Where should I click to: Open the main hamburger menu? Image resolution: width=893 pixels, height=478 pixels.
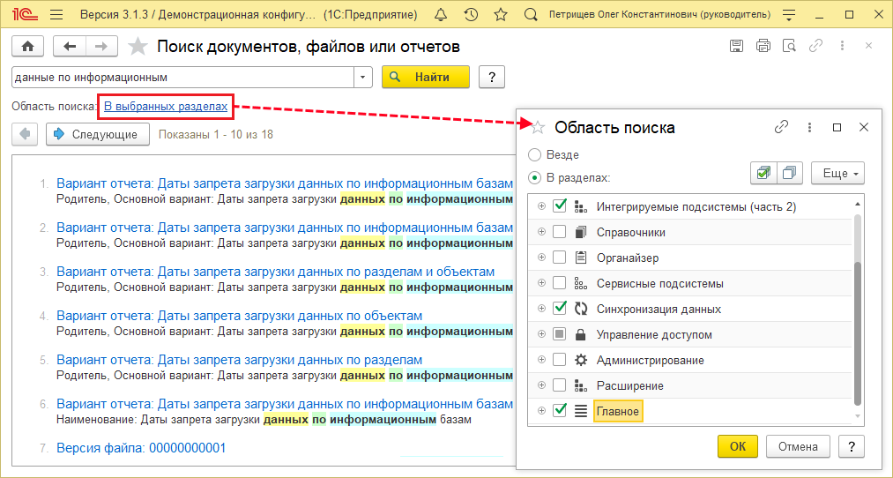tap(56, 15)
